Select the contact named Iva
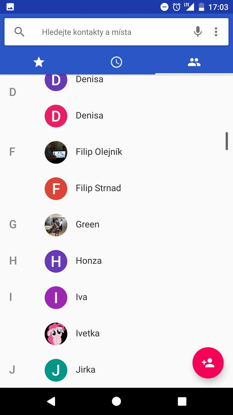This screenshot has width=233, height=415. click(81, 297)
